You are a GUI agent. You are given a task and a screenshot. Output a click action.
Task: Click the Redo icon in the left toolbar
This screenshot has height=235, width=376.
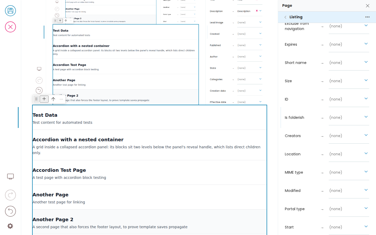click(10, 195)
